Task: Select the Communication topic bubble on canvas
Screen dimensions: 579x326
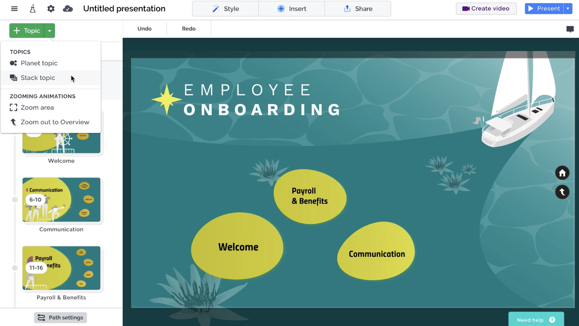Action: (x=376, y=252)
